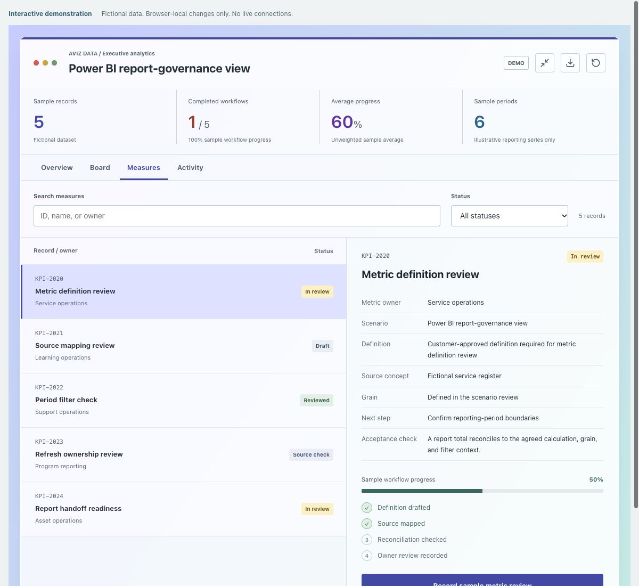
Task: Click the In review badge in detail panel
Action: [585, 256]
